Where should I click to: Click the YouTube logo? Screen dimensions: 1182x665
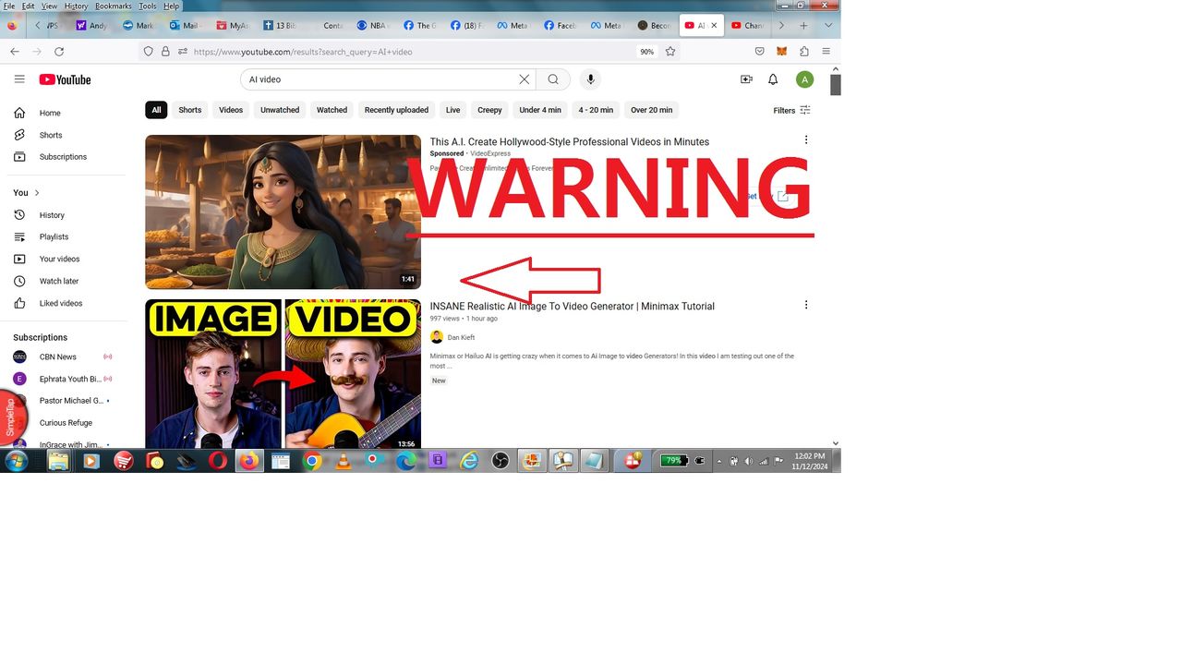[65, 79]
